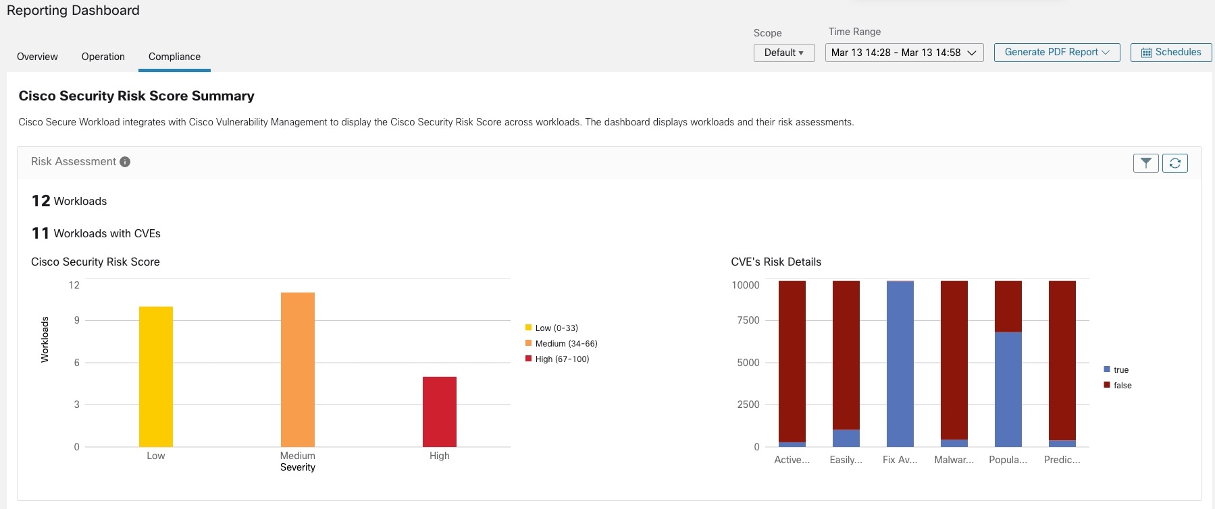This screenshot has width=1215, height=509.
Task: Click the CVE's Risk Details title
Action: point(776,262)
